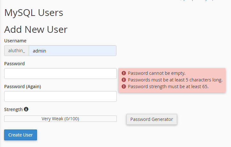The image size is (231, 147).
Task: Open the Password Generator
Action: [x=152, y=119]
